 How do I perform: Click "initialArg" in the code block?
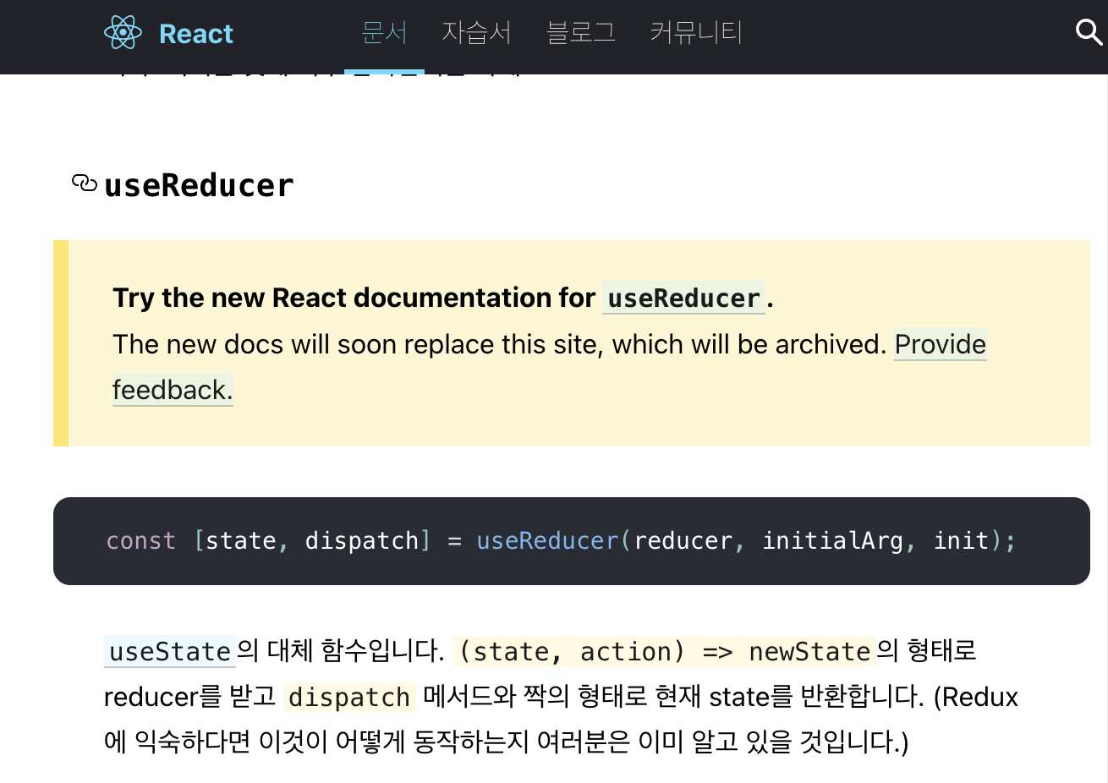[832, 540]
